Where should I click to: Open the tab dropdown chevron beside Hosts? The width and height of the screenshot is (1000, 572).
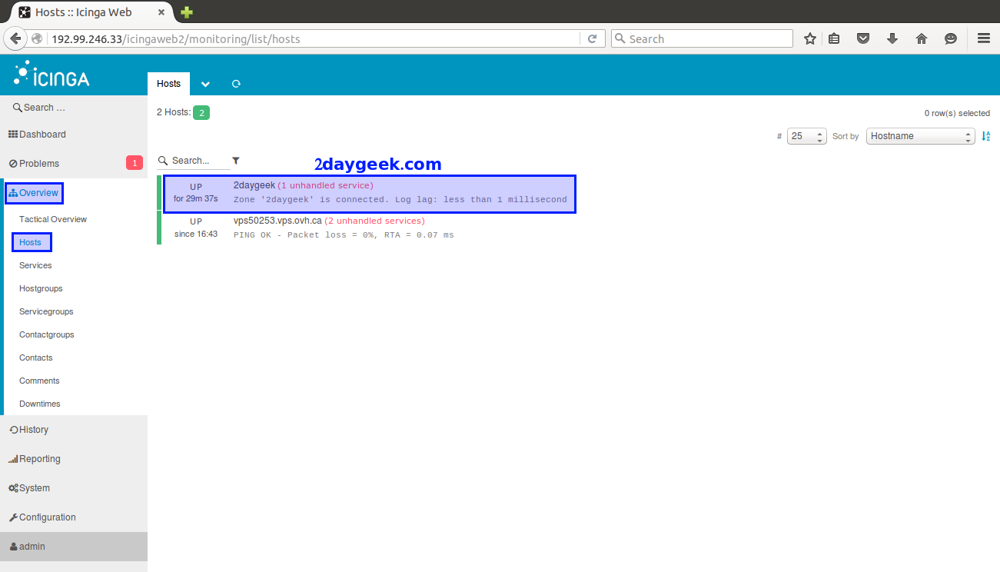click(205, 84)
